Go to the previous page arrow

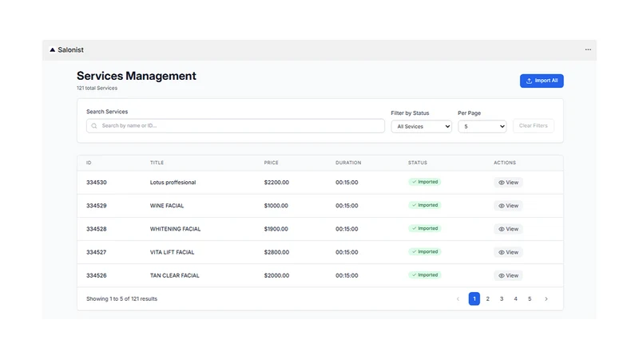[x=458, y=298]
